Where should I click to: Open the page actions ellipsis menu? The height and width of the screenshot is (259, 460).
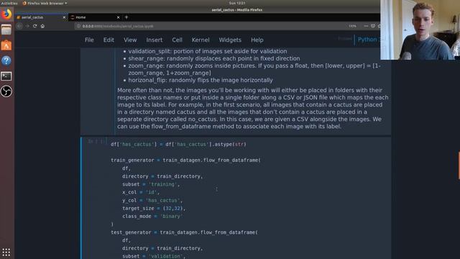point(366,26)
